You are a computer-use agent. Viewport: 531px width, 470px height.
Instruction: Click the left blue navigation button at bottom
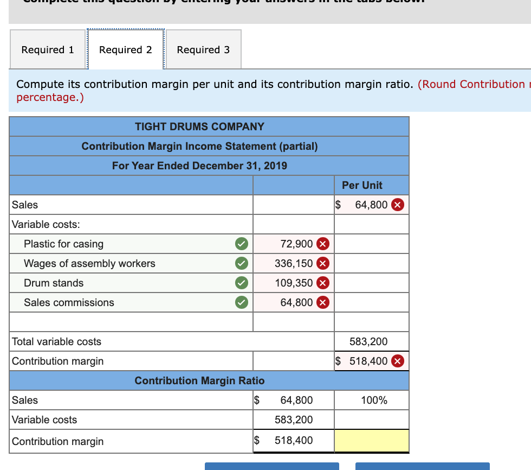point(271,467)
